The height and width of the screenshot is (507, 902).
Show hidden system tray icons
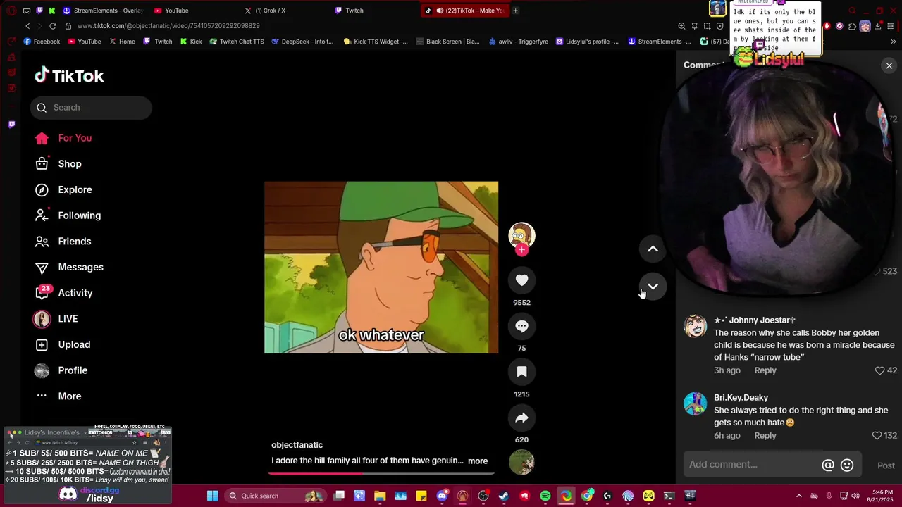coord(798,496)
